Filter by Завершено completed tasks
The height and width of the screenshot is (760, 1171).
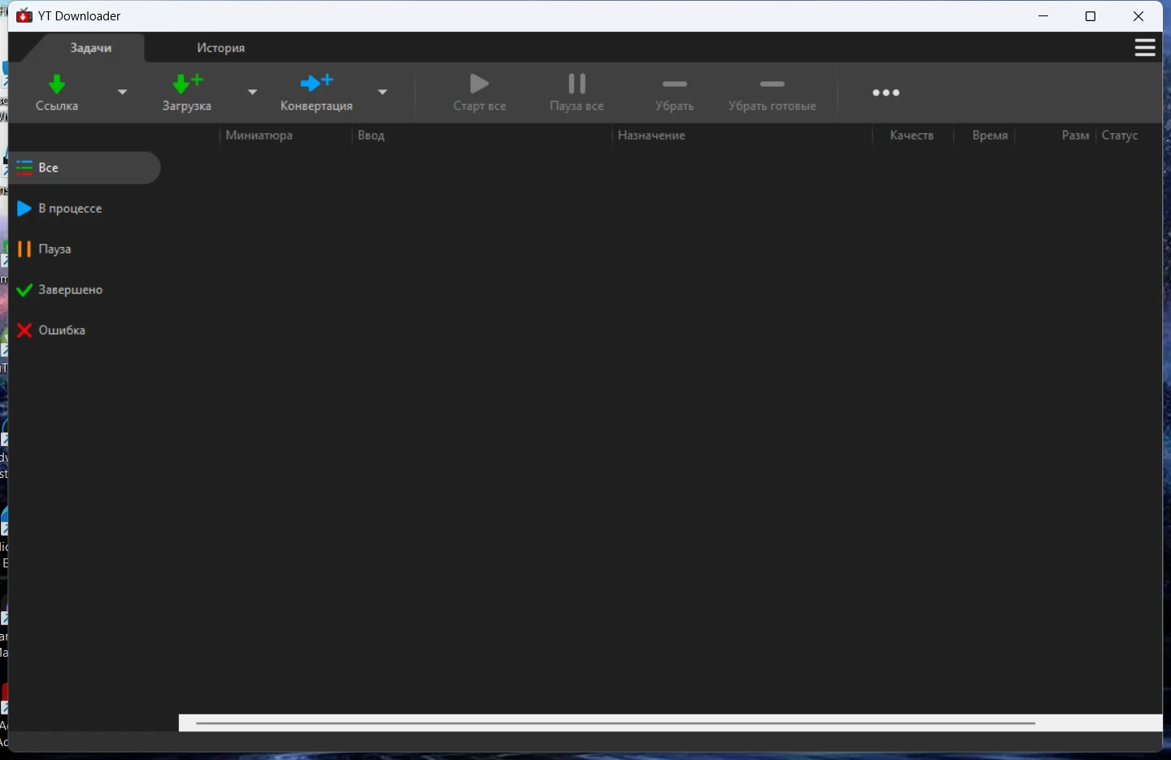click(x=70, y=290)
